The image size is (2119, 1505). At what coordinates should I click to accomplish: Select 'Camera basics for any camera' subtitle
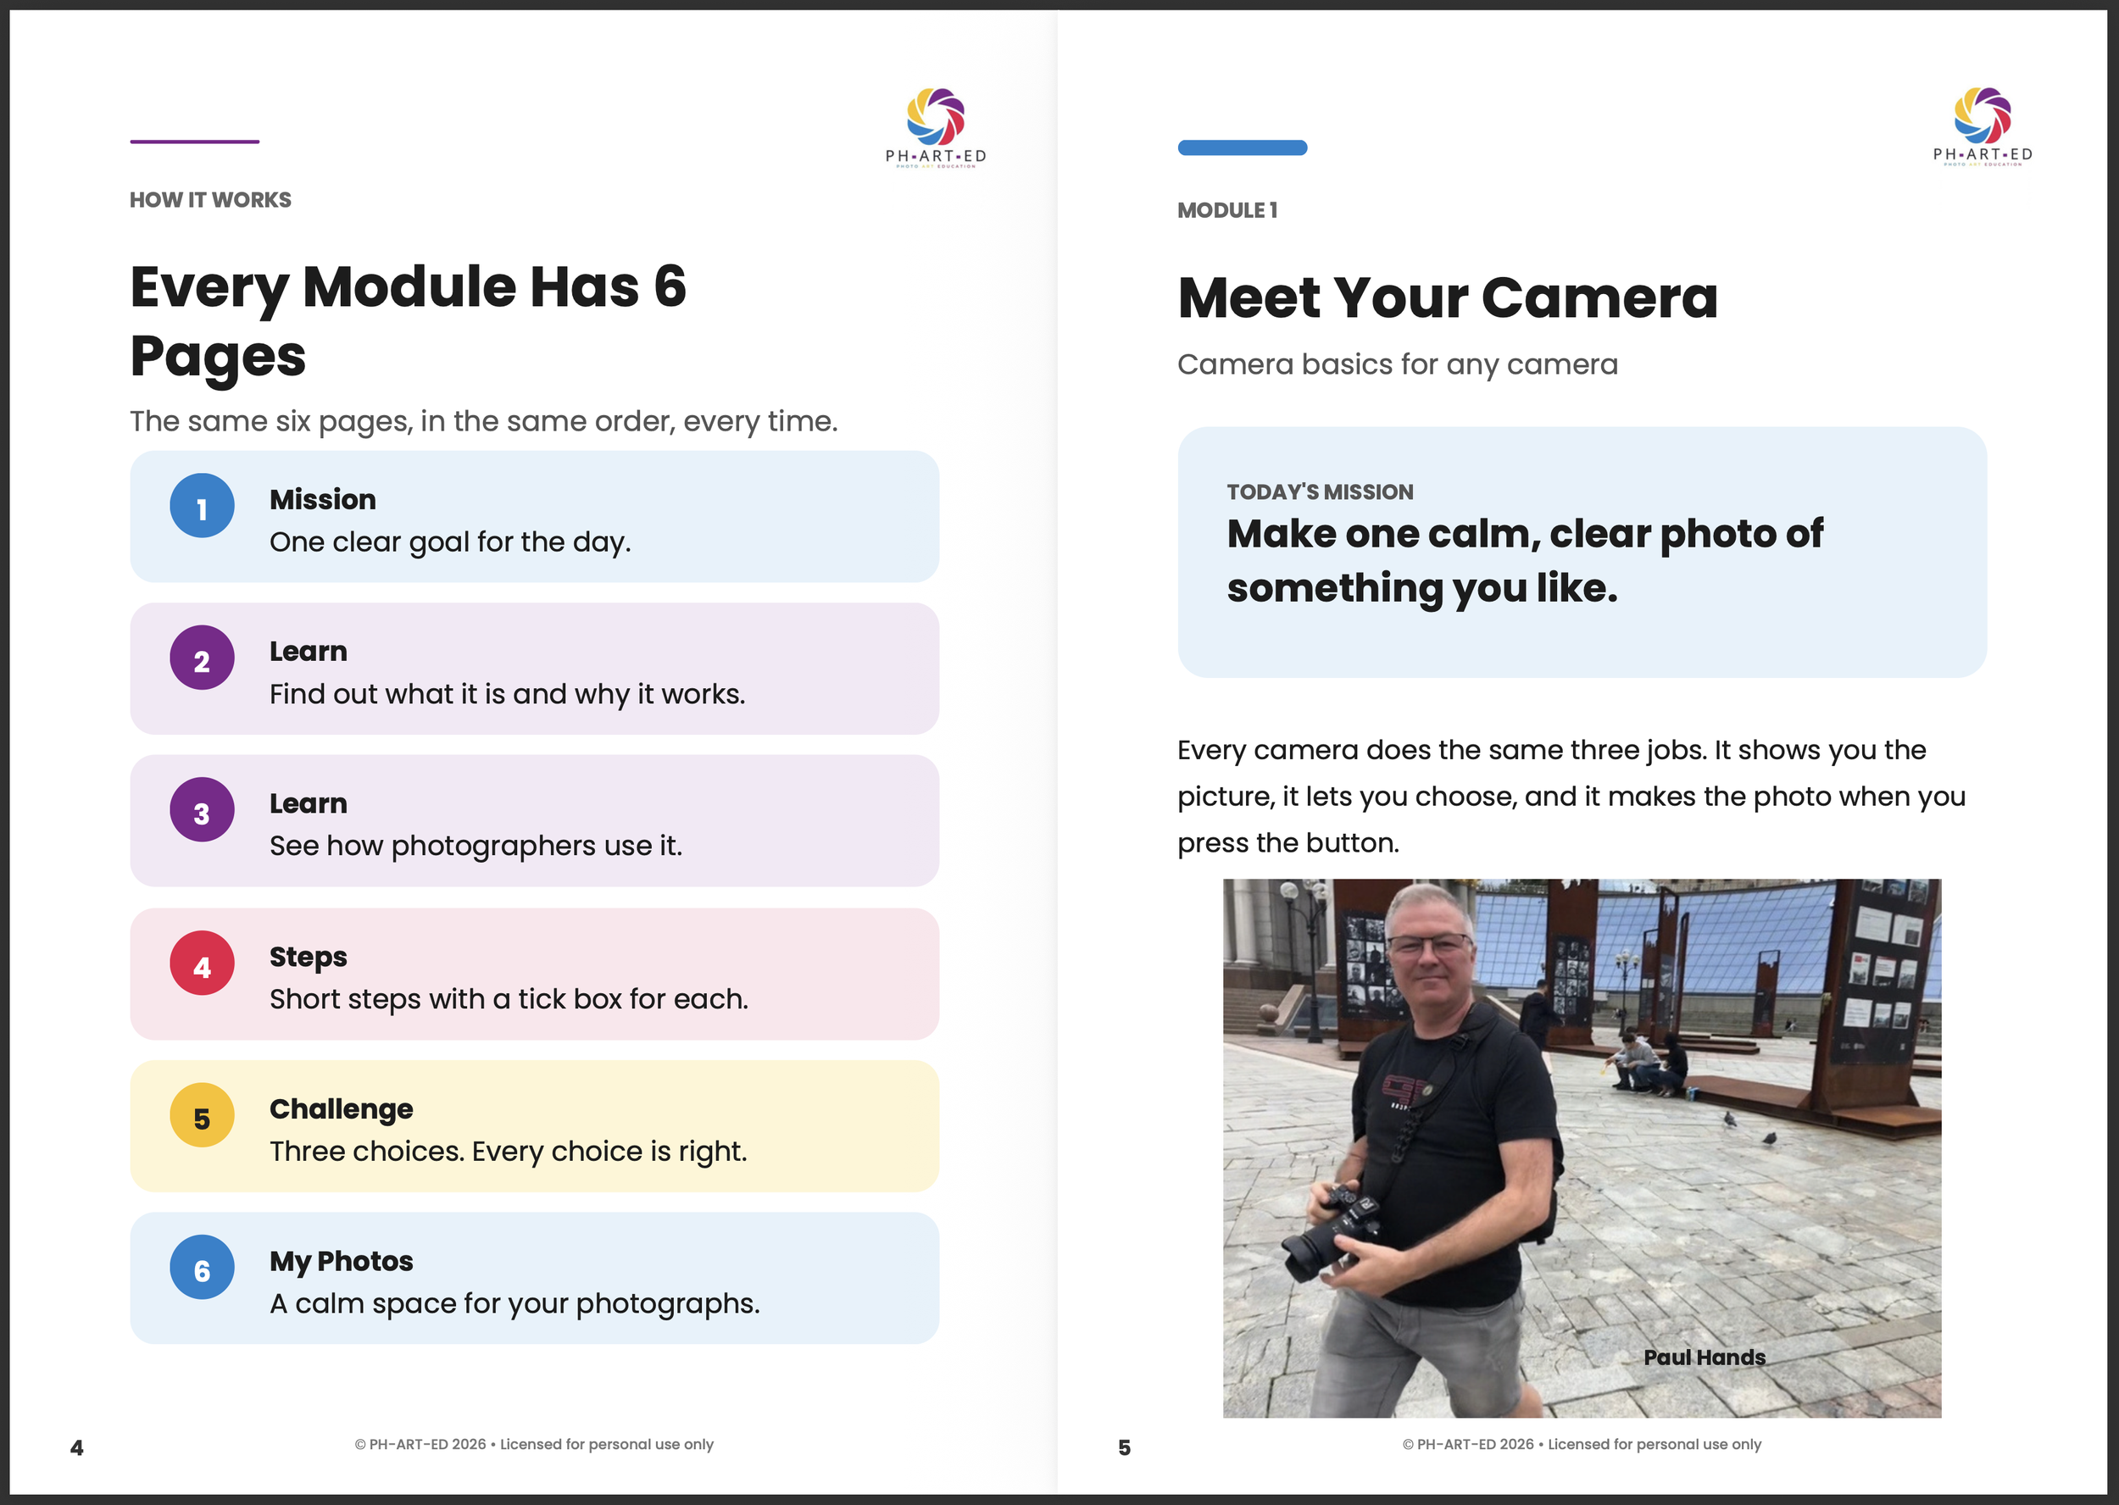pyautogui.click(x=1398, y=364)
